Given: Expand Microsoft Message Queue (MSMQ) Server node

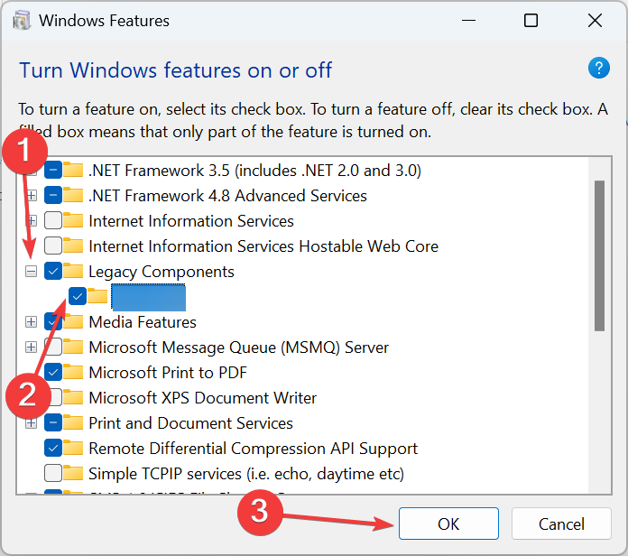Looking at the screenshot, I should click(32, 347).
